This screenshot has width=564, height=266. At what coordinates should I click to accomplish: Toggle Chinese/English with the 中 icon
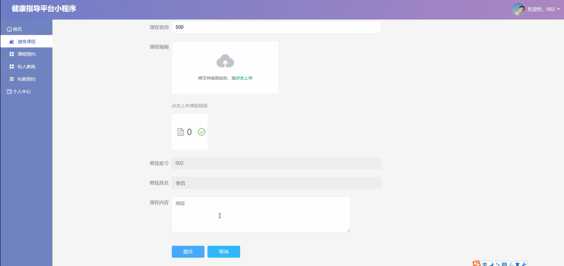click(x=485, y=264)
